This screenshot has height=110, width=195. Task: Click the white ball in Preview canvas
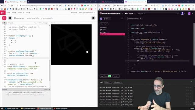click(87, 52)
